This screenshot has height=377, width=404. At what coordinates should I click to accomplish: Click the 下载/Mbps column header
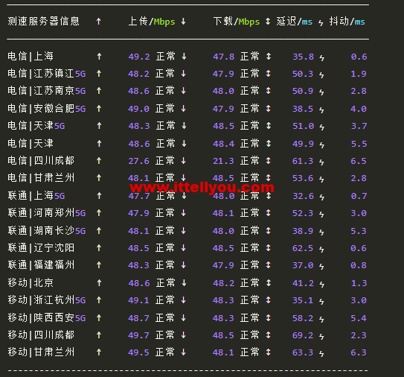pyautogui.click(x=237, y=22)
